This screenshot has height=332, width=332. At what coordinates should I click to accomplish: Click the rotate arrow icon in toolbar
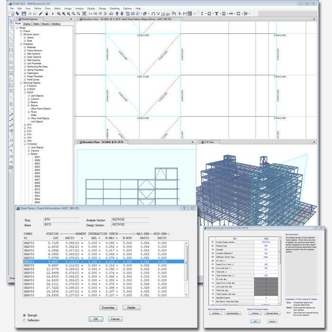[x=105, y=14]
